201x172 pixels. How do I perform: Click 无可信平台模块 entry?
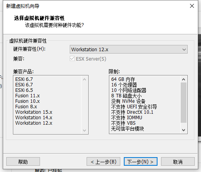pyautogui.click(x=127, y=129)
